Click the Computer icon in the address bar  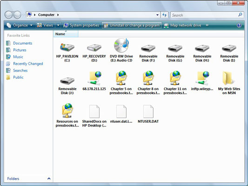pyautogui.click(x=29, y=15)
